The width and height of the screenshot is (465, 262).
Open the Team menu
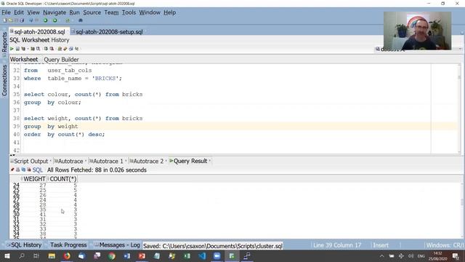pos(111,12)
